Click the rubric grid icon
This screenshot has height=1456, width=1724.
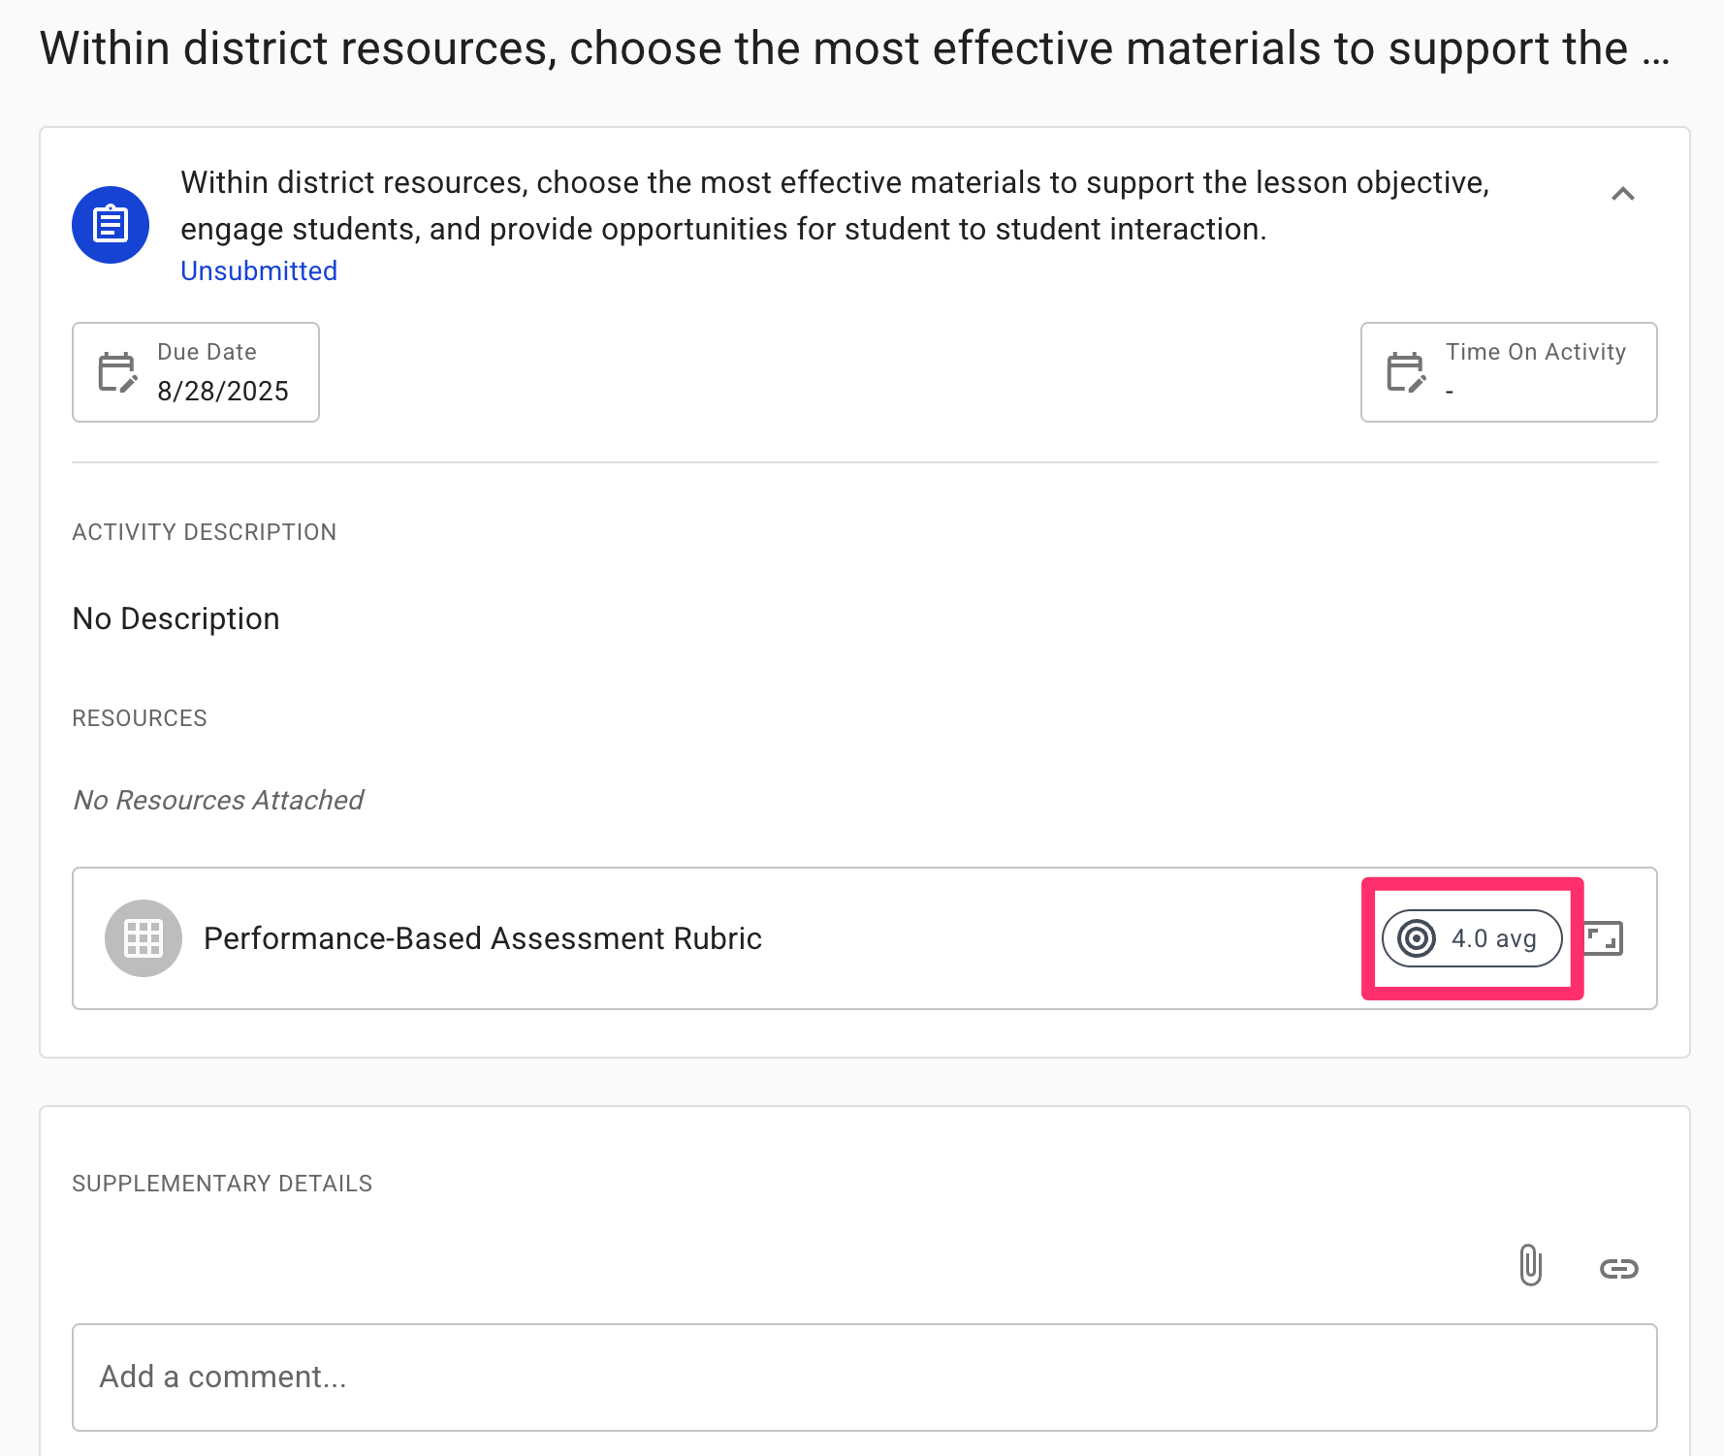click(x=143, y=937)
